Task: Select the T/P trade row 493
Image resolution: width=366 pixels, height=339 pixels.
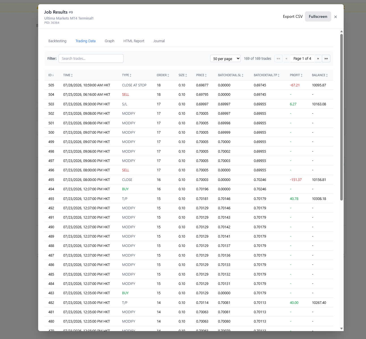Action: point(189,199)
